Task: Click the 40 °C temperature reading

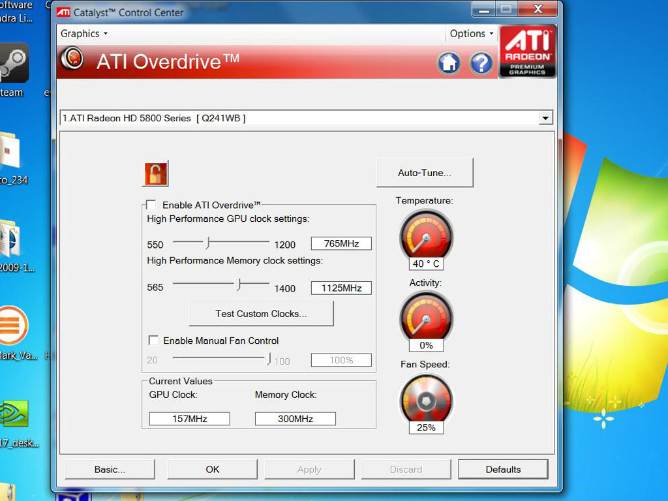Action: pyautogui.click(x=426, y=264)
